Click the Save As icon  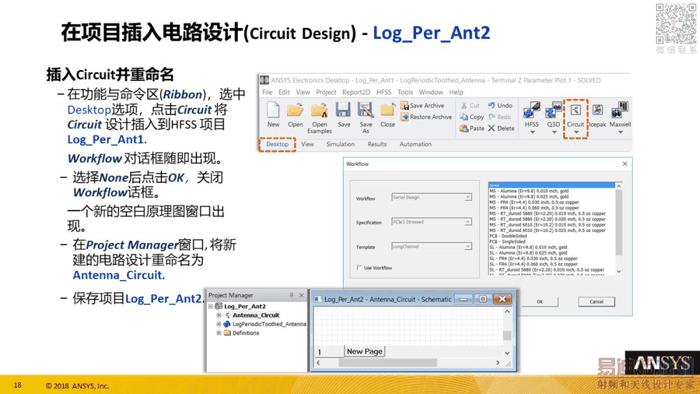point(366,110)
